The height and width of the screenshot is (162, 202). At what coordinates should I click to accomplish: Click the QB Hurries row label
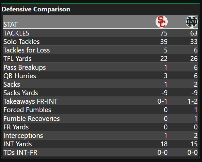coord(20,76)
